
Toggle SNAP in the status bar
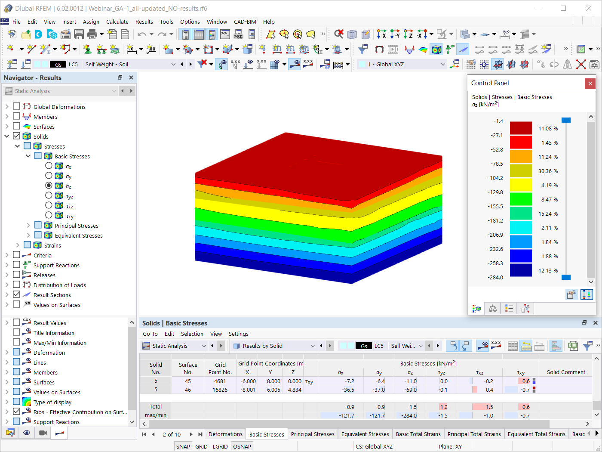(183, 446)
